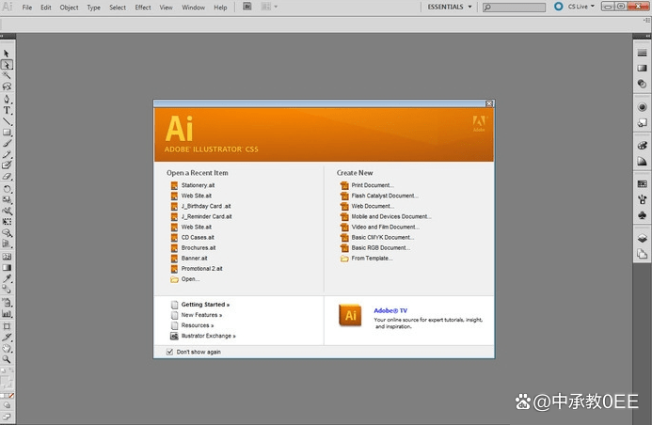Select the Selection tool arrow
Viewport: 652px width, 425px height.
(7, 54)
